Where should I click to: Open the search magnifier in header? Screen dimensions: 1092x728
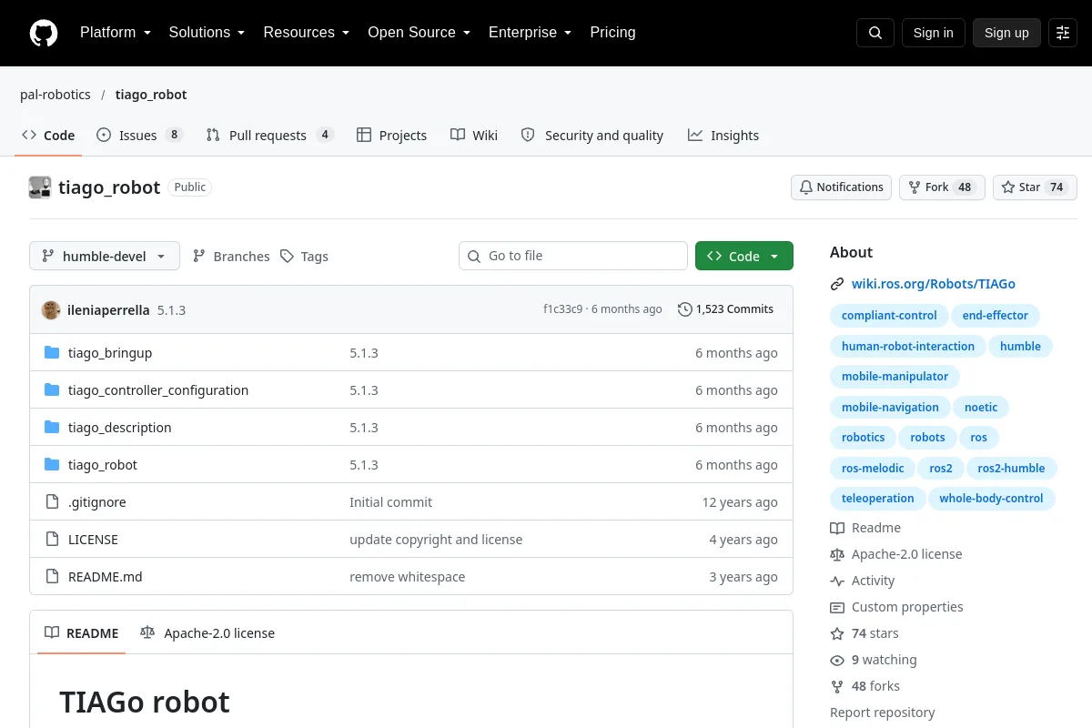(875, 33)
